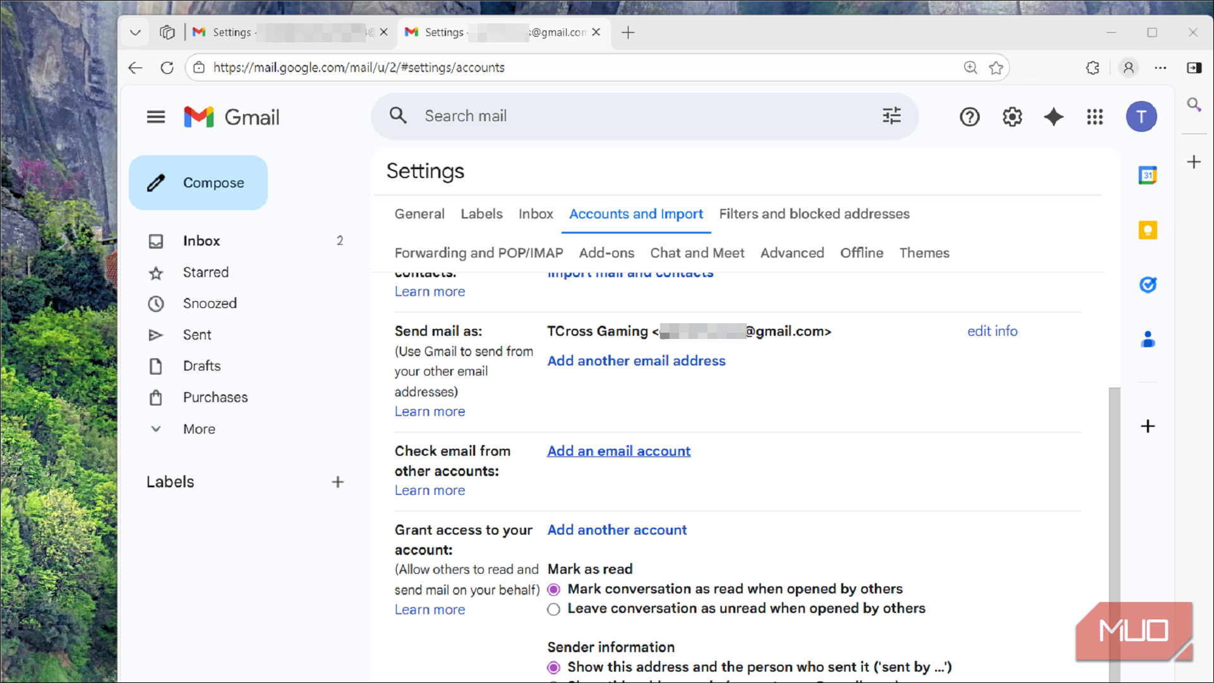Select Leave conversation as unread option

pyautogui.click(x=553, y=609)
